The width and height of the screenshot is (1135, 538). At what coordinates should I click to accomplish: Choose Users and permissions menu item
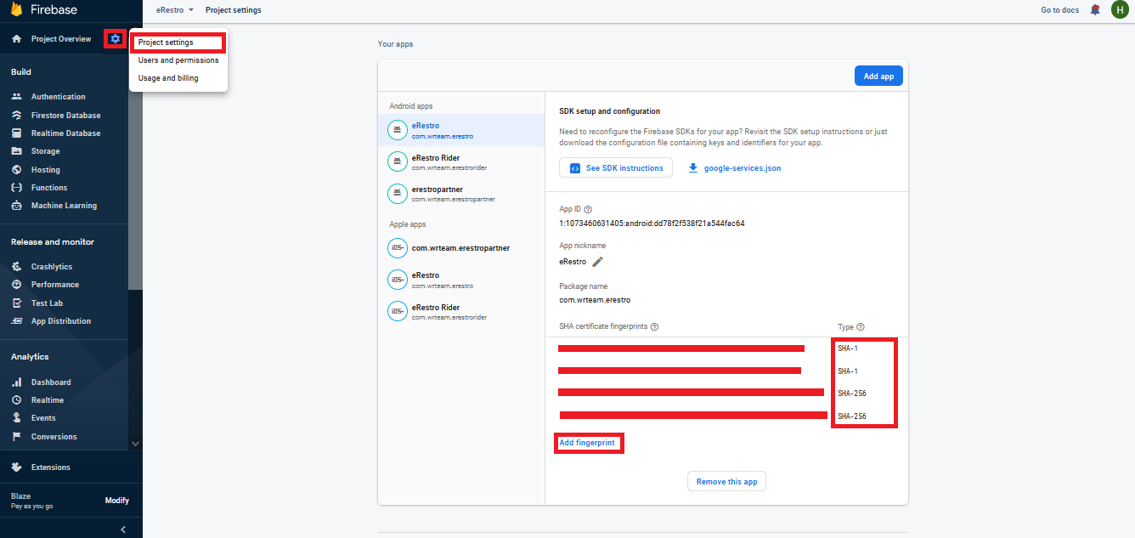pos(178,60)
